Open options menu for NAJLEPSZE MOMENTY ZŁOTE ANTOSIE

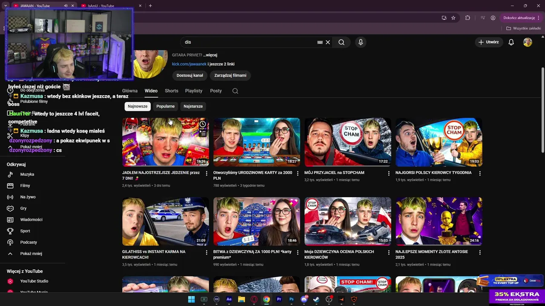(x=480, y=252)
